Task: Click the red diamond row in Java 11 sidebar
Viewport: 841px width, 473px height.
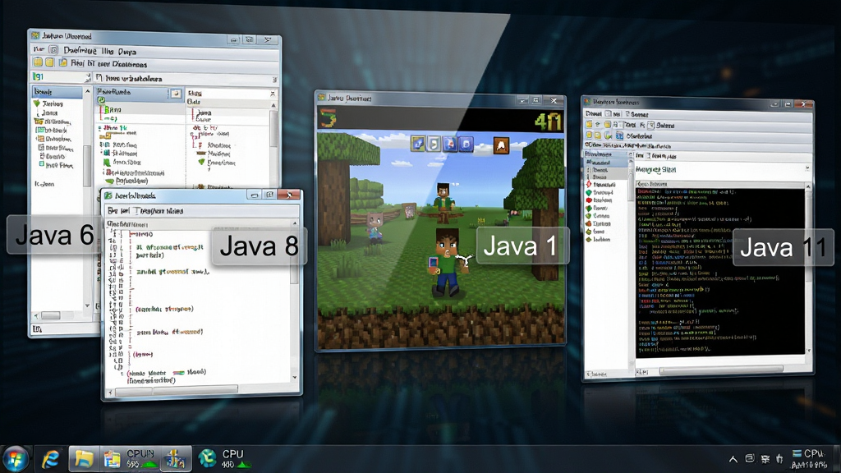Action: (602, 184)
